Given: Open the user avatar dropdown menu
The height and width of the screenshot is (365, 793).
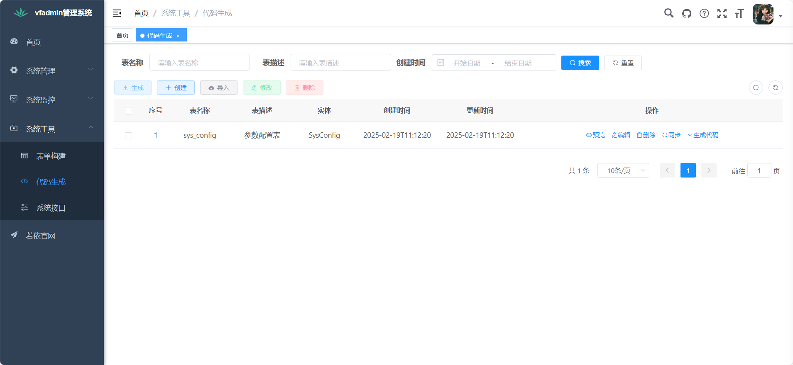Looking at the screenshot, I should (x=767, y=15).
